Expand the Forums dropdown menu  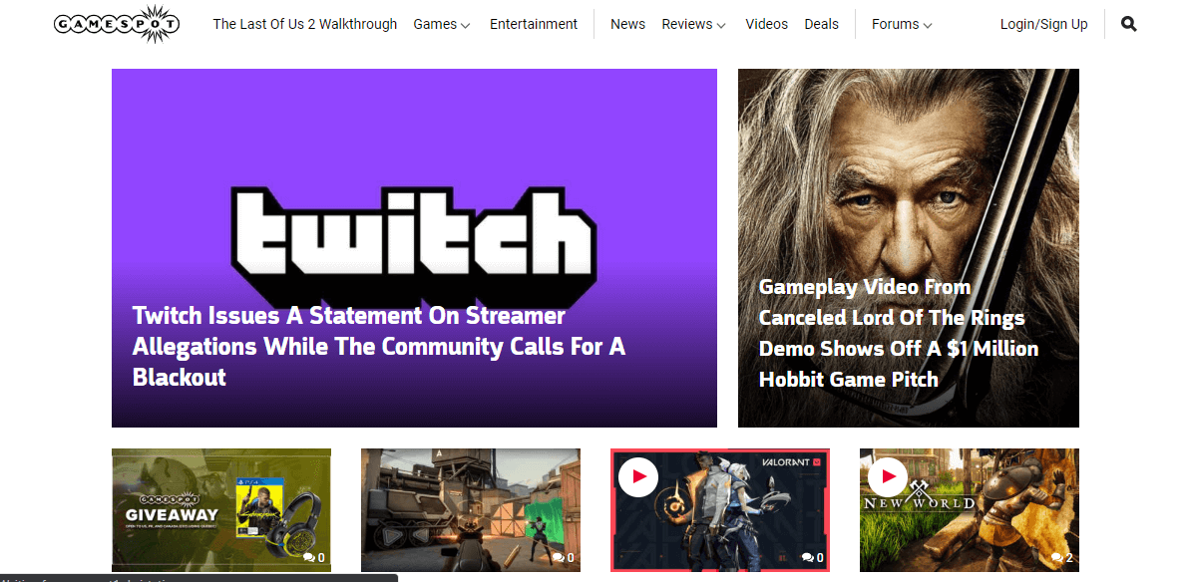pyautogui.click(x=903, y=24)
